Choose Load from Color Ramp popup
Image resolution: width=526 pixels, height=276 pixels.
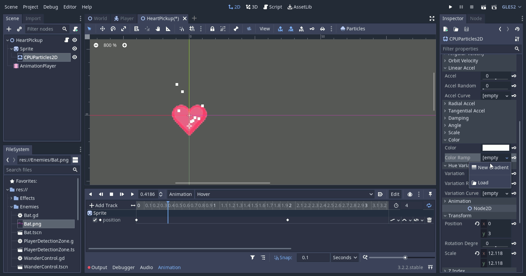(x=490, y=183)
